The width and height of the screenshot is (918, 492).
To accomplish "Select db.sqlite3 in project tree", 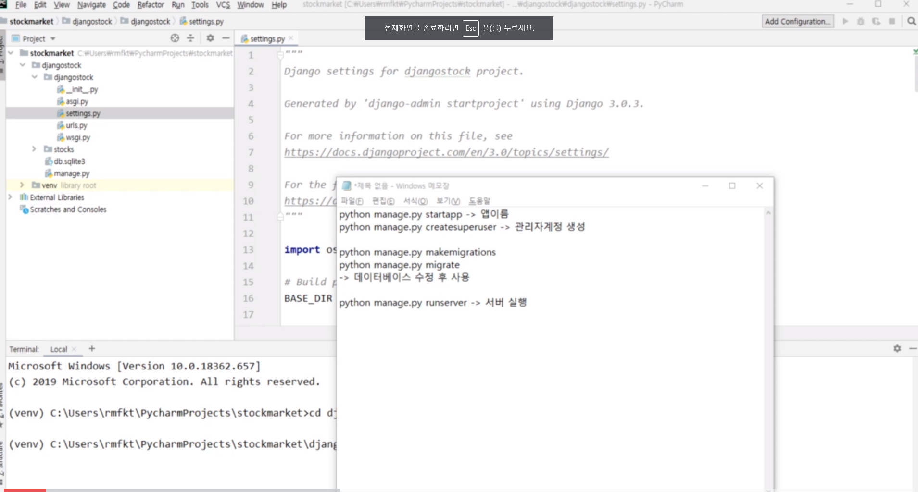I will (65, 161).
